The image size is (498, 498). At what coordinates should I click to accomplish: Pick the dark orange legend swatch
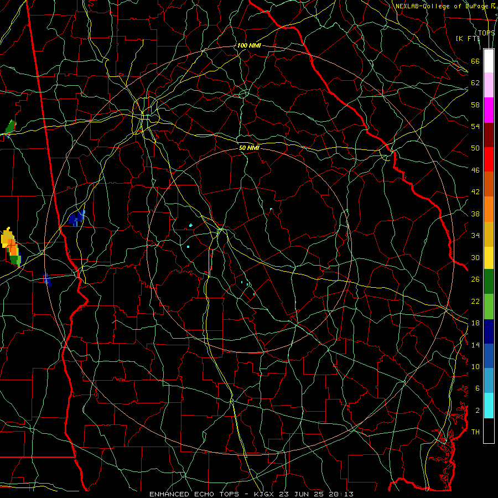coord(489,184)
